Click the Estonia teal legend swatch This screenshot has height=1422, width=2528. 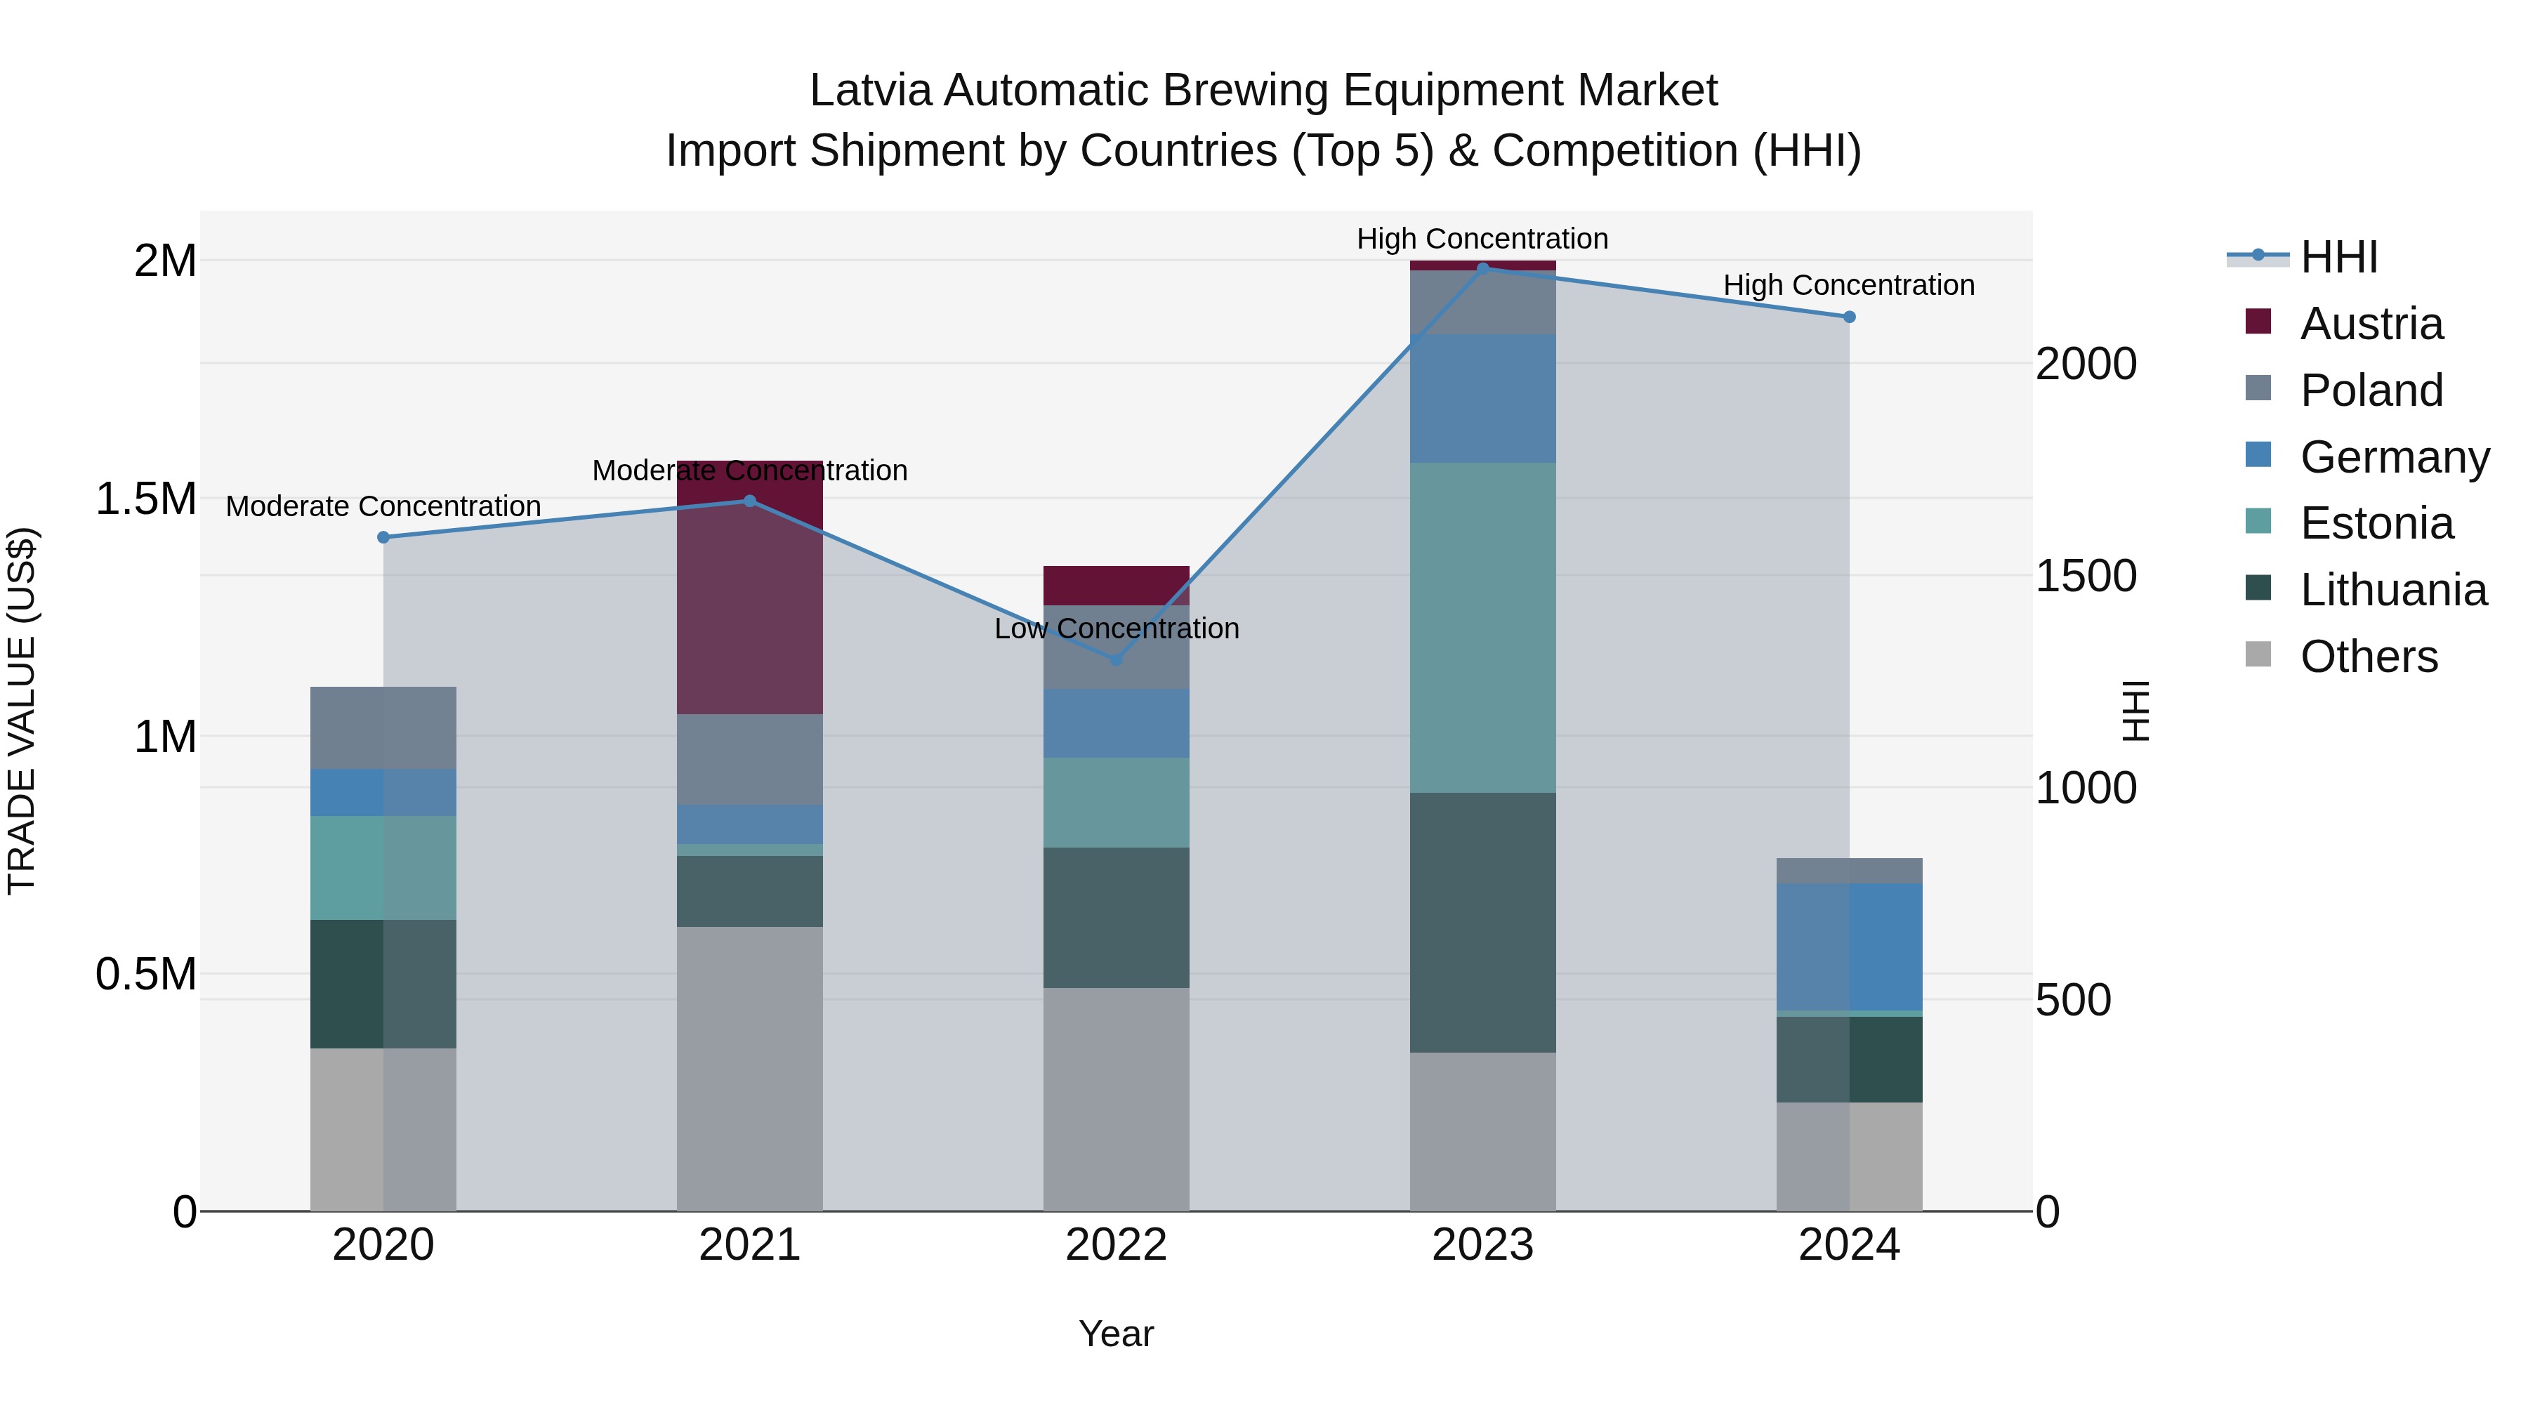(x=2258, y=521)
